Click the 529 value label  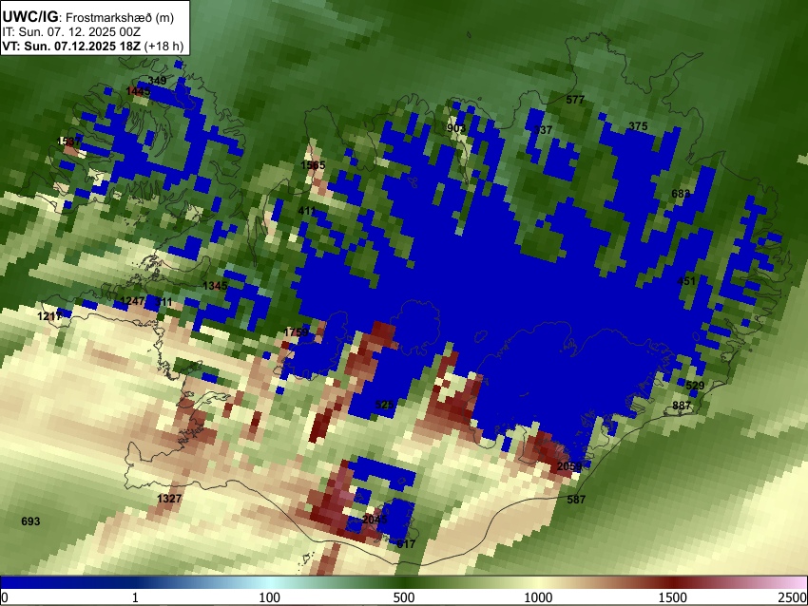click(x=695, y=386)
